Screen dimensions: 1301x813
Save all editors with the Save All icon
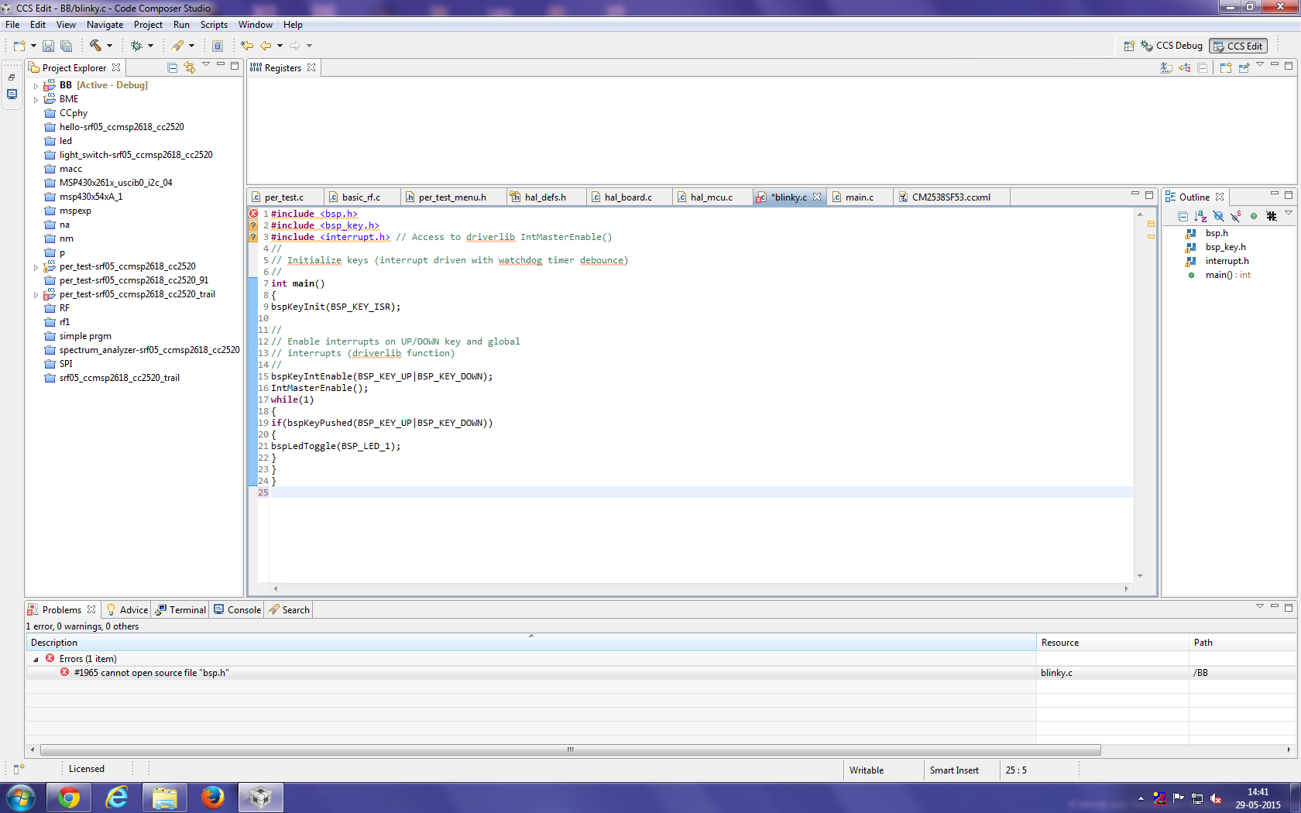point(66,46)
